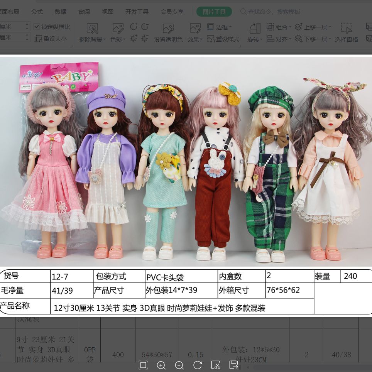Click the 重设大小 reset size button

point(51,39)
